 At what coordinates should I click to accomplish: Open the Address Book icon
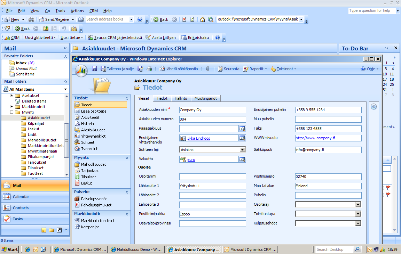[x=81, y=19]
